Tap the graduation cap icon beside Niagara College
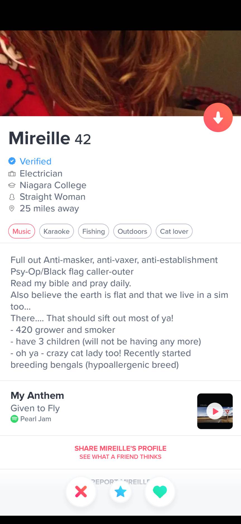 [12, 185]
